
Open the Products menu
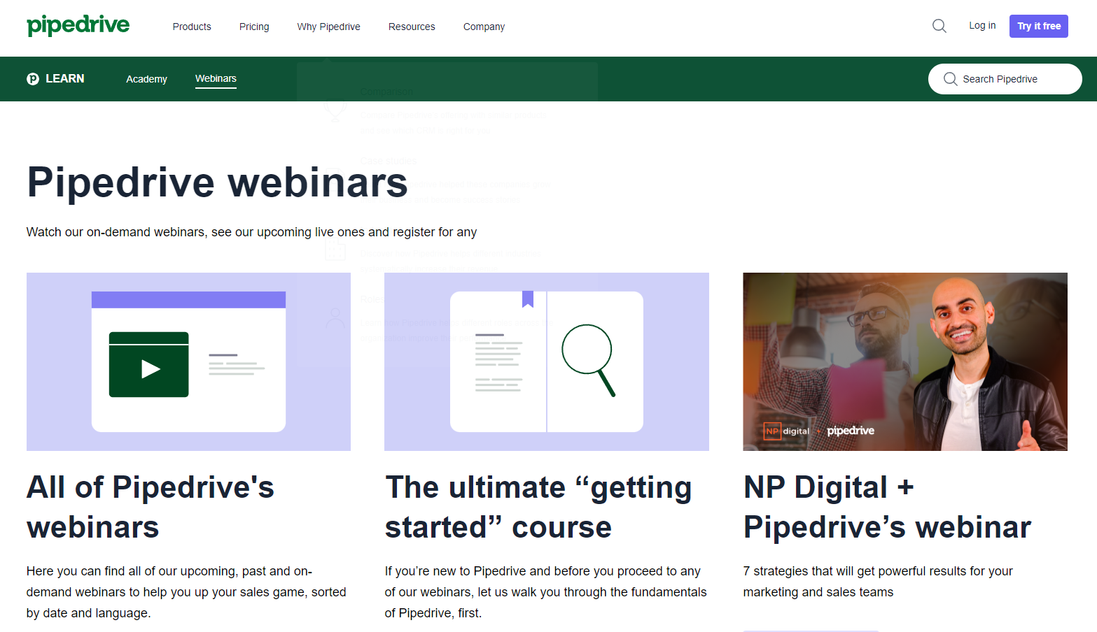(192, 27)
